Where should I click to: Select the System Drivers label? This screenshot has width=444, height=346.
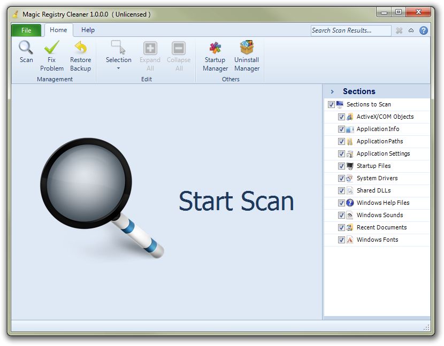377,178
